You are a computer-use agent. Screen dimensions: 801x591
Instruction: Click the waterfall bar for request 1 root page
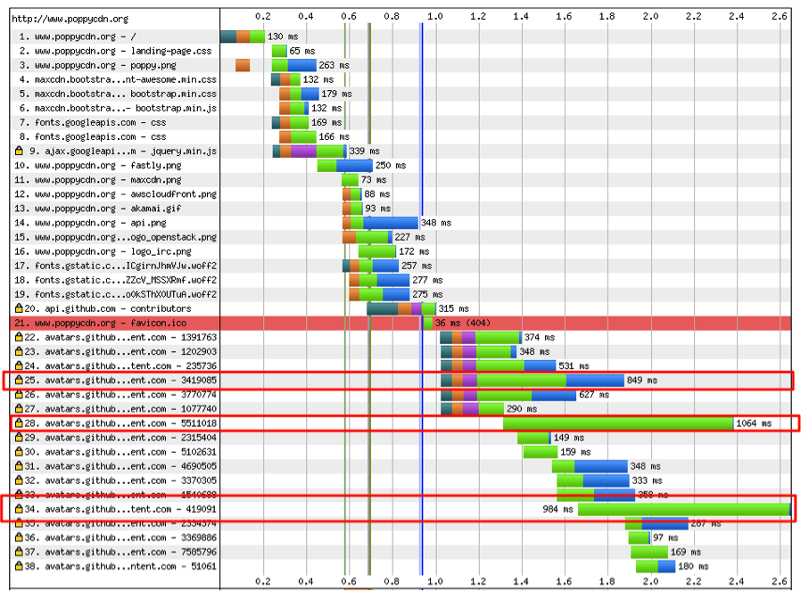243,37
